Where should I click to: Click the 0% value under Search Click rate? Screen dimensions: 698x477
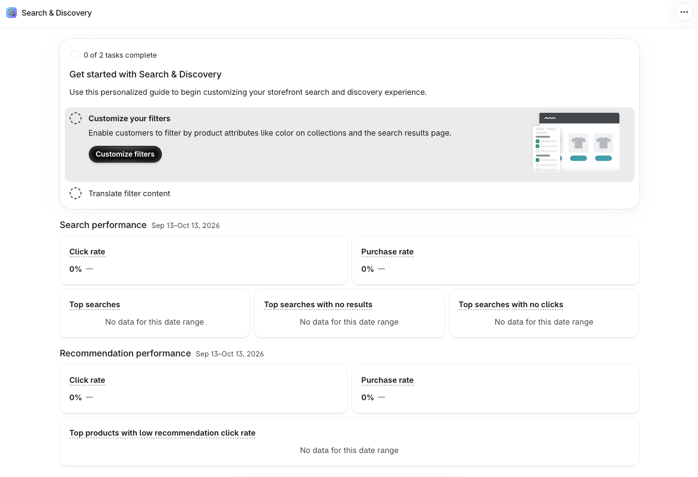76,269
